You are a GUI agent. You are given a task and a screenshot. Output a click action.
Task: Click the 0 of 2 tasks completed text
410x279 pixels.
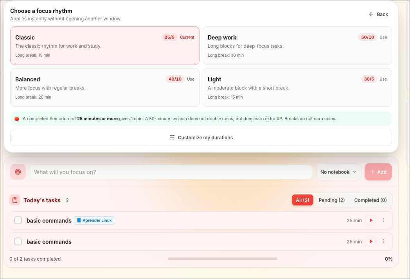click(35, 259)
